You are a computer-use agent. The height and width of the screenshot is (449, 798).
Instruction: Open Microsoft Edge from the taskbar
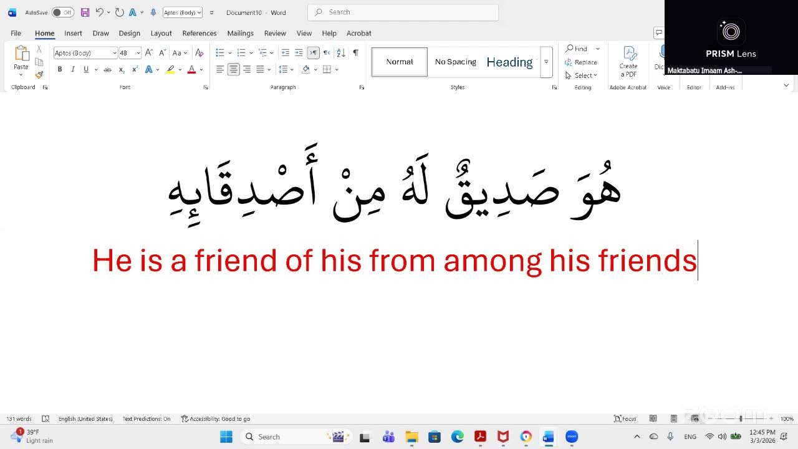[x=457, y=437]
